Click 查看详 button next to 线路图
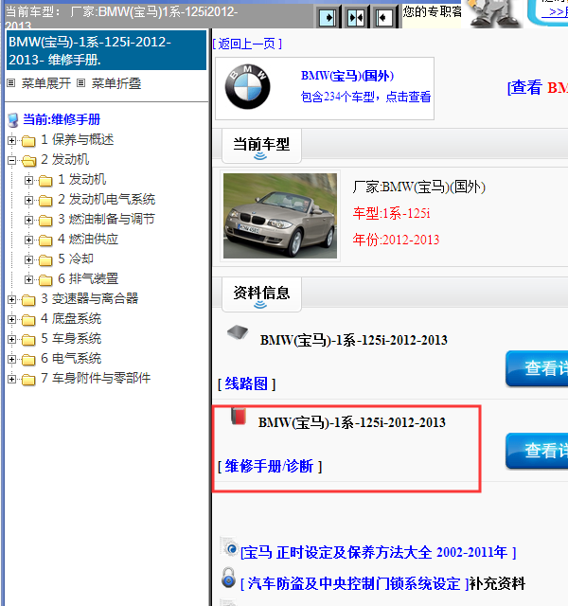Image resolution: width=568 pixels, height=606 pixels. click(x=537, y=368)
